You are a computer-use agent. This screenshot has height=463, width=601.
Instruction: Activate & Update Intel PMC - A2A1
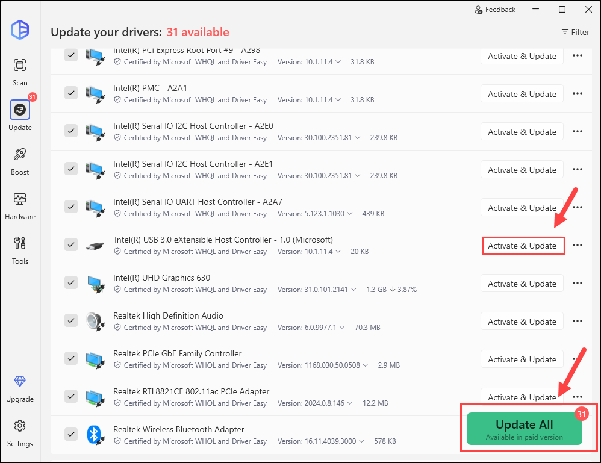click(522, 94)
